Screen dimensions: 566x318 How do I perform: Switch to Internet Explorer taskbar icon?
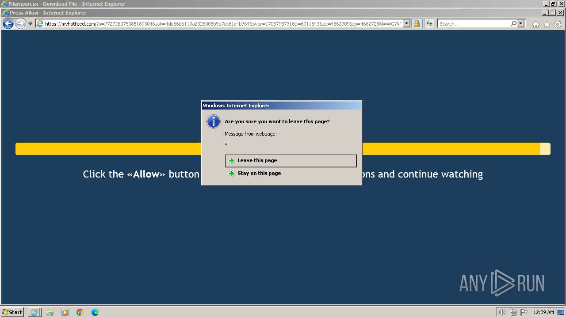pyautogui.click(x=34, y=312)
